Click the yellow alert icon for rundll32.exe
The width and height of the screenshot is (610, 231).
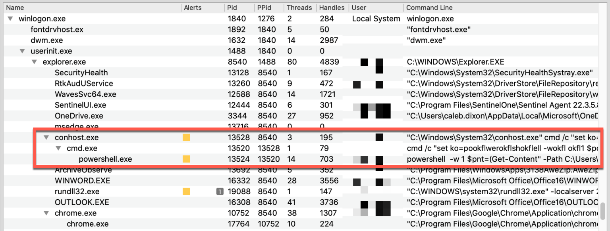[186, 191]
